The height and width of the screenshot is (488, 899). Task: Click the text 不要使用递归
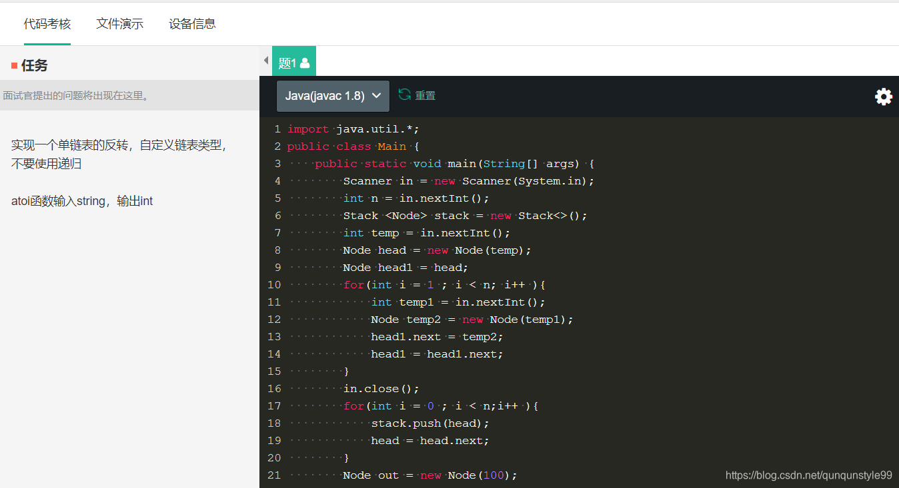47,164
